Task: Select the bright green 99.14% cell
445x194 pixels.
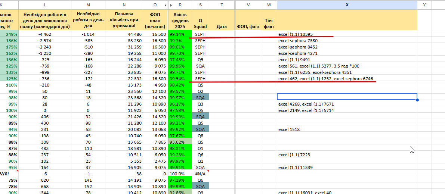Action: [x=180, y=34]
